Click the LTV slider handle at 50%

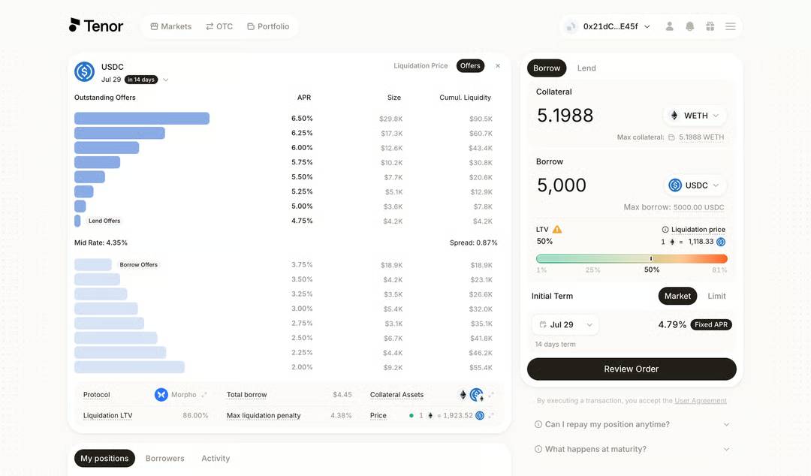point(651,259)
